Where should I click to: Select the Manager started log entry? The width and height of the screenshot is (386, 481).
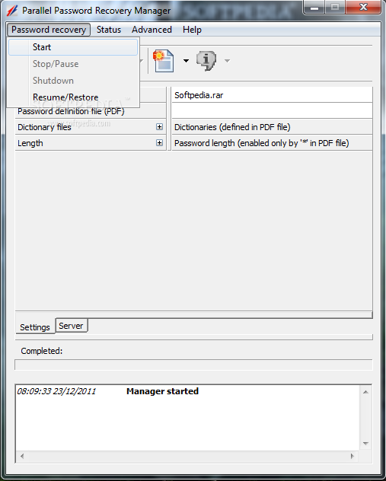[162, 391]
